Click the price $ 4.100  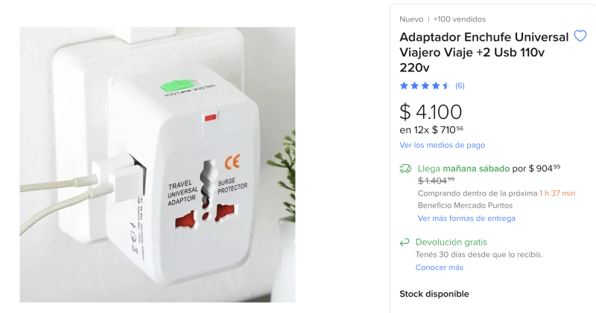tap(431, 112)
